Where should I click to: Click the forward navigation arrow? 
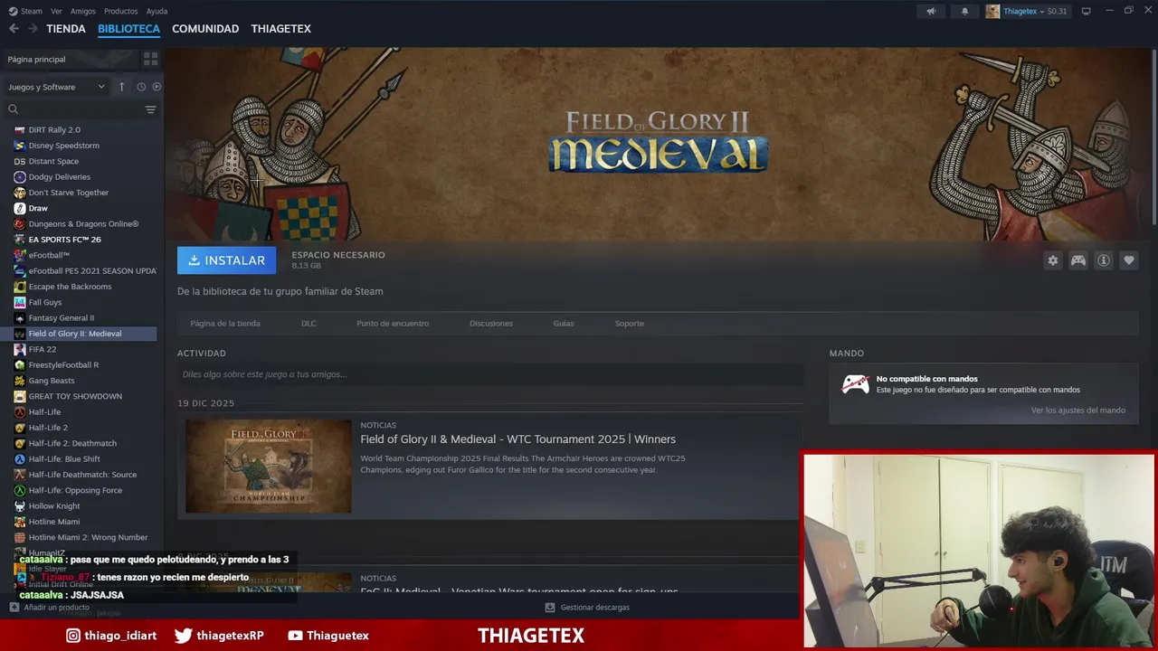coord(33,29)
